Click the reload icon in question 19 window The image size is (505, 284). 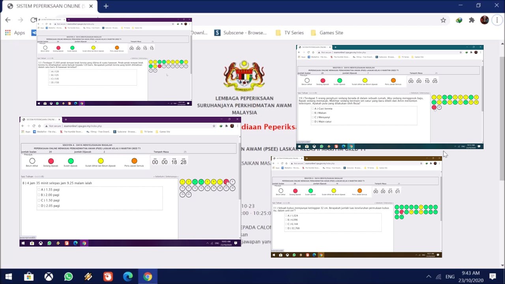(309, 52)
